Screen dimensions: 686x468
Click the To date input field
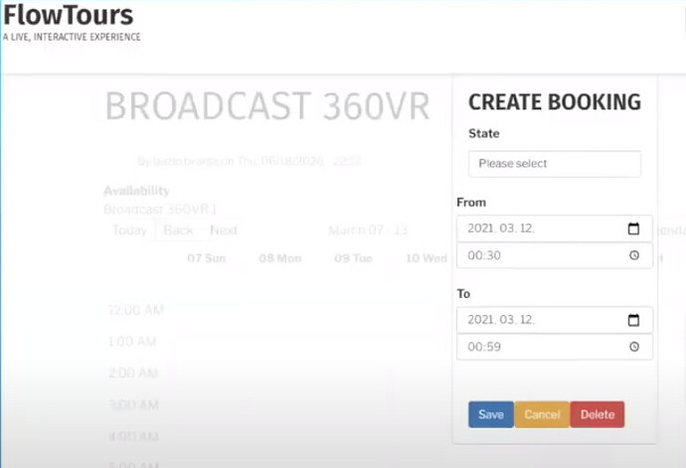tap(555, 320)
